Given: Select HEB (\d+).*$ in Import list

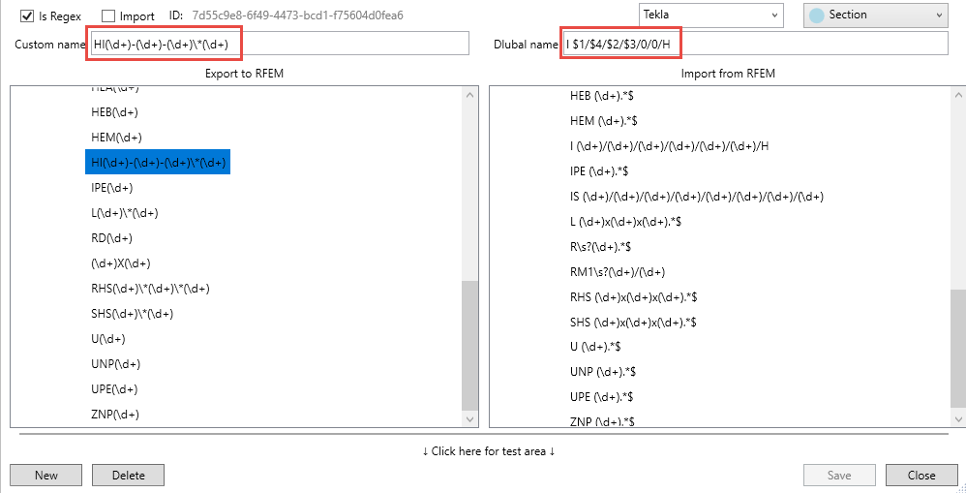Looking at the screenshot, I should 604,96.
